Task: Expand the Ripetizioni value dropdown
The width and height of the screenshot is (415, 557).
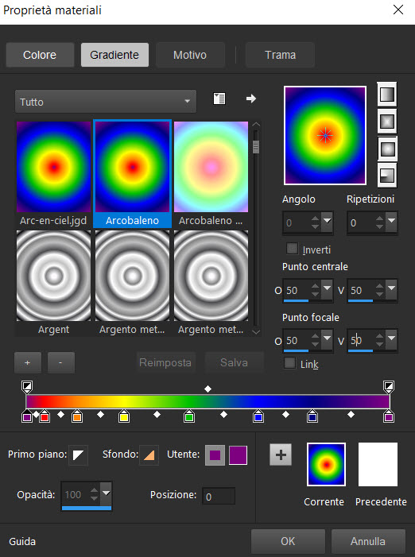Action: (x=391, y=222)
